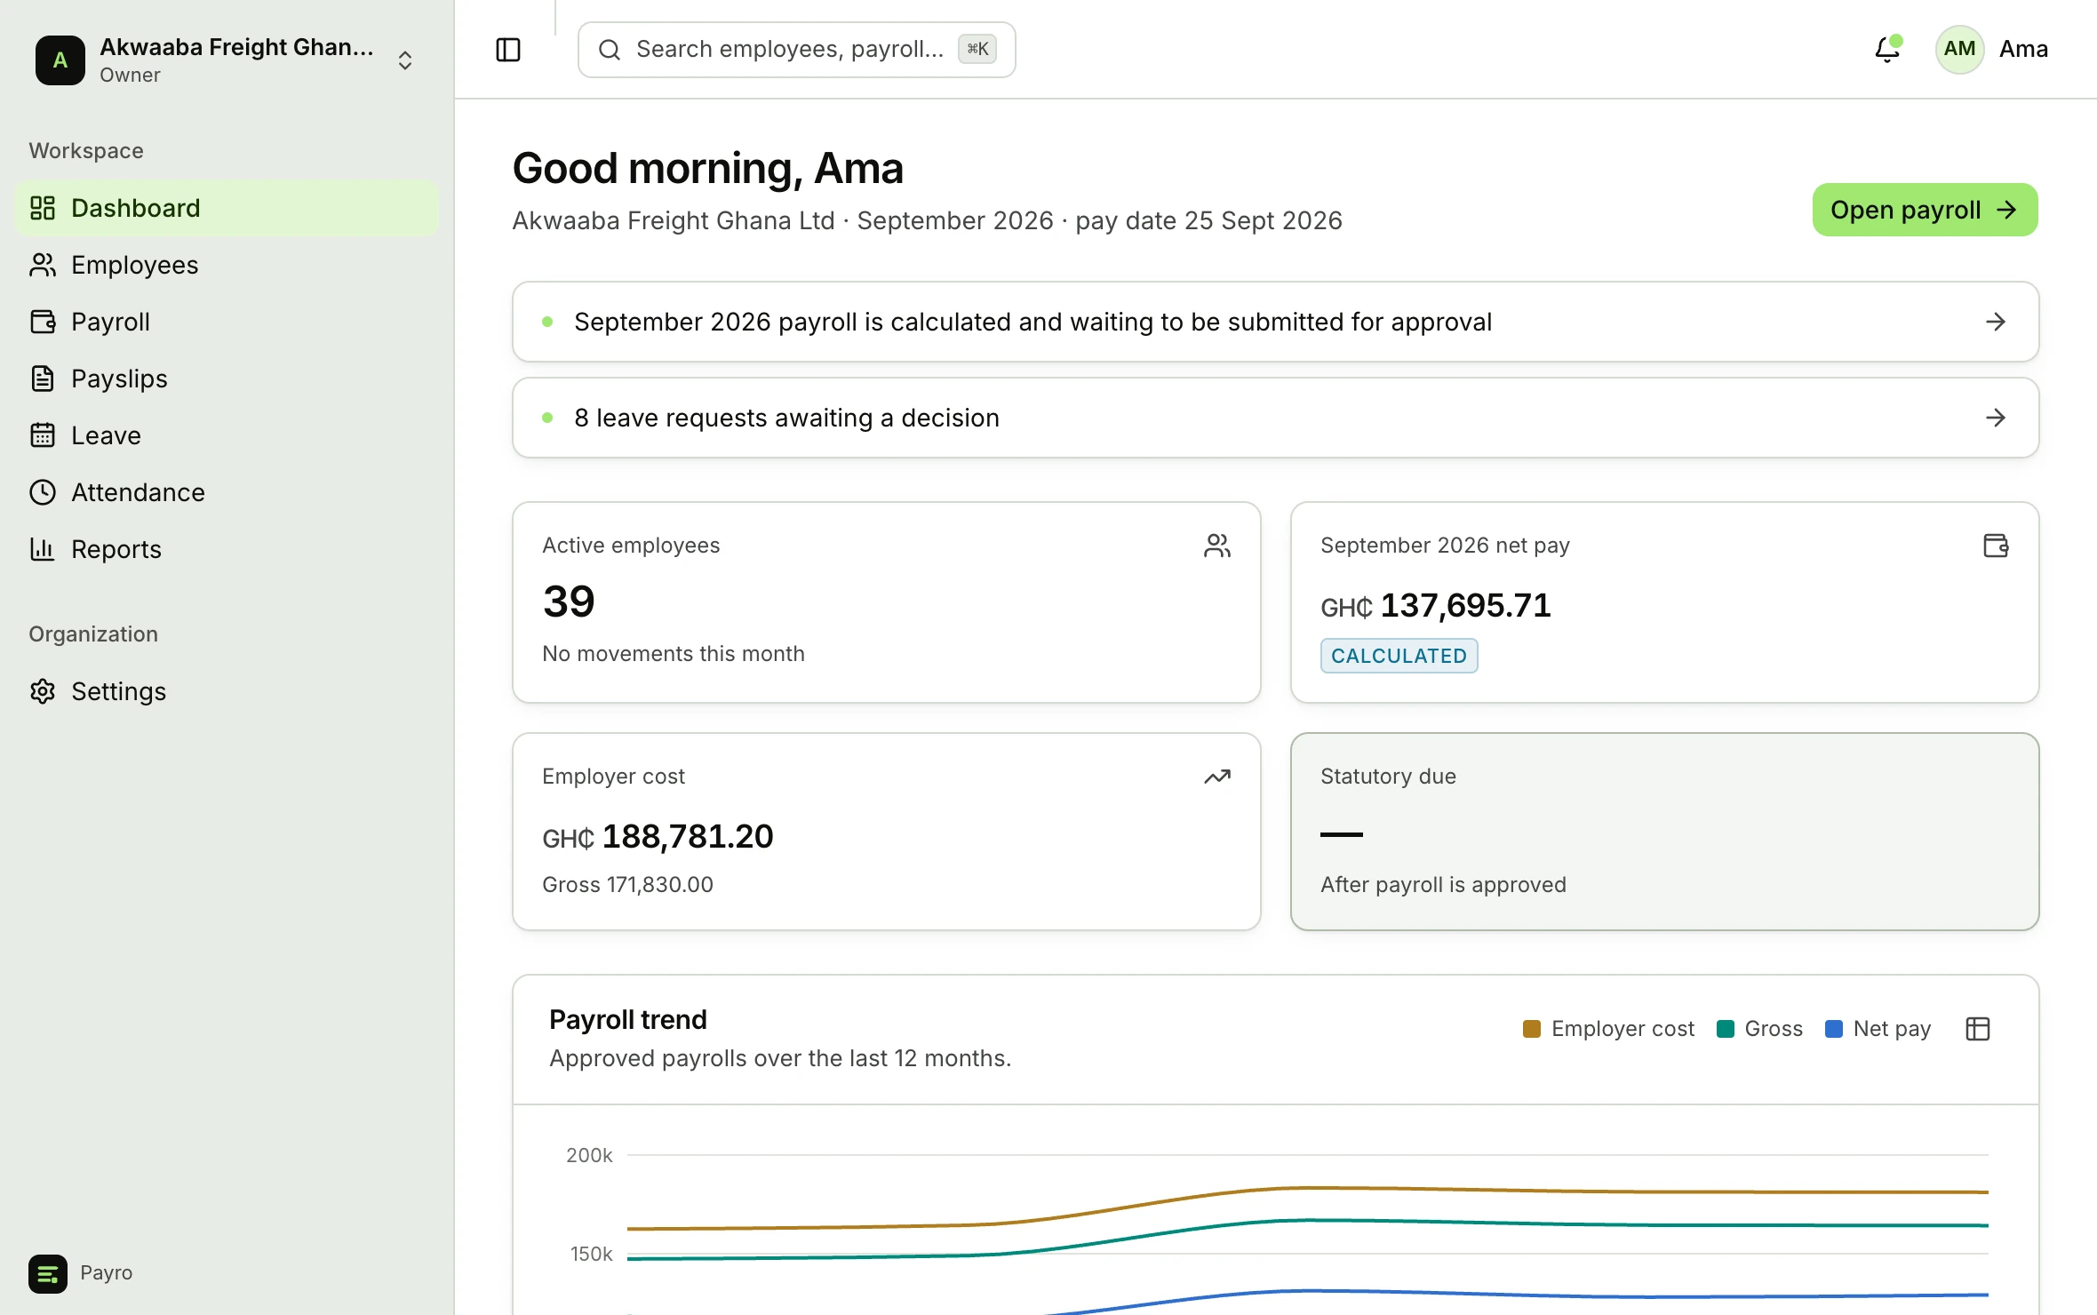Switch Payroll trend to table view
2097x1315 pixels.
(x=1978, y=1029)
